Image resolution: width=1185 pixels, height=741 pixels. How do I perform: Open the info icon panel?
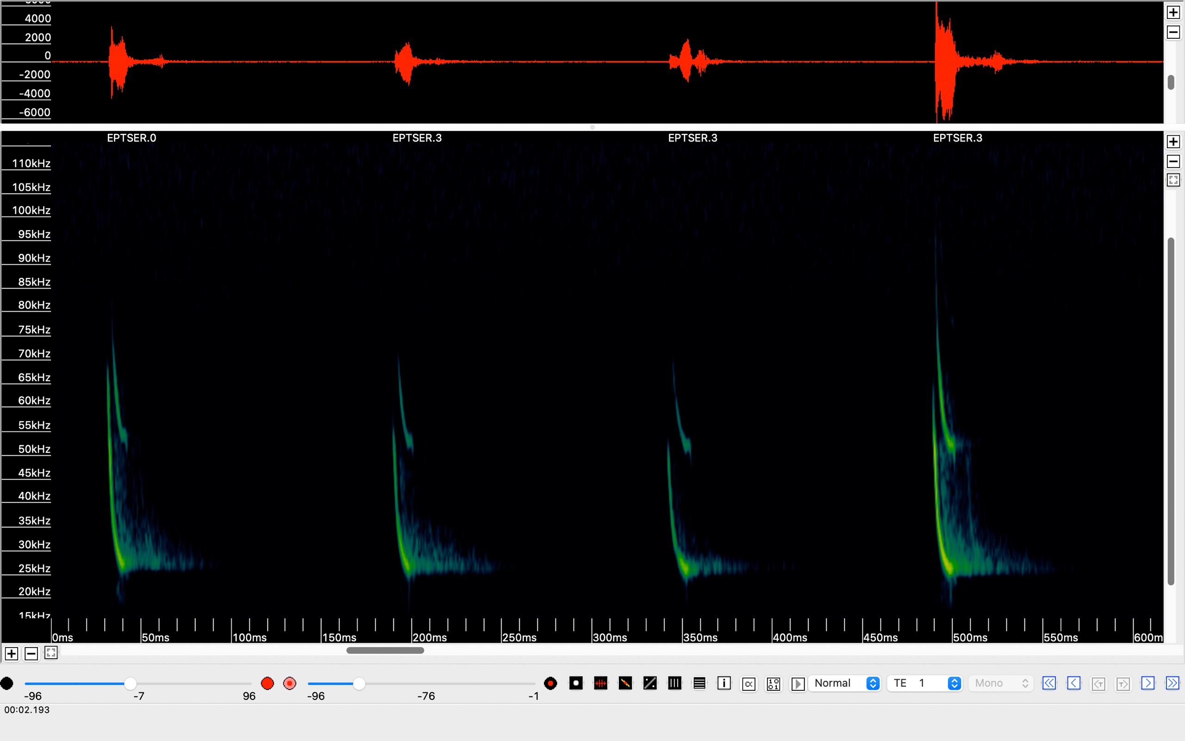coord(724,683)
